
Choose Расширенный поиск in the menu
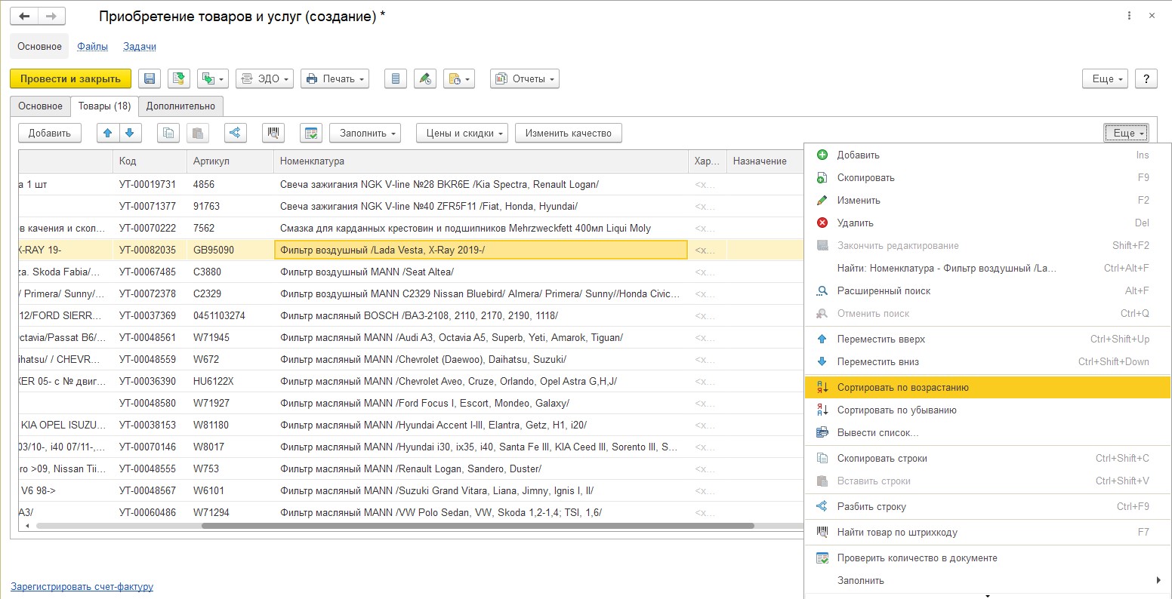point(884,291)
